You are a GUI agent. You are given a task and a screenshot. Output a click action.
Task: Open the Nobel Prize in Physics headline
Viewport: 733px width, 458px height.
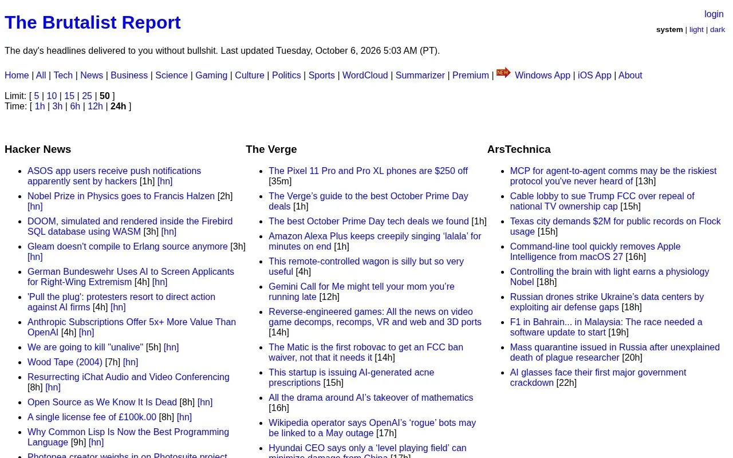pyautogui.click(x=121, y=196)
